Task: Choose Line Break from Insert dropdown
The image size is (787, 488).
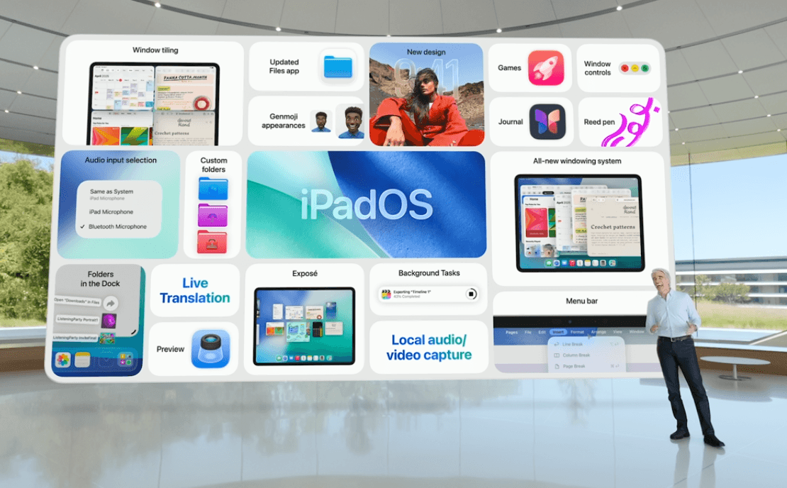Action: (x=586, y=345)
